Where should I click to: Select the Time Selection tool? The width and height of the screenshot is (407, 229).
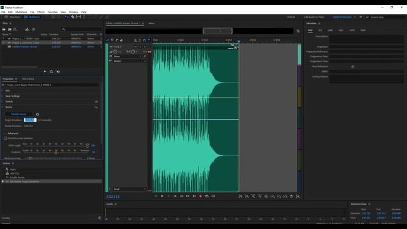84,17
